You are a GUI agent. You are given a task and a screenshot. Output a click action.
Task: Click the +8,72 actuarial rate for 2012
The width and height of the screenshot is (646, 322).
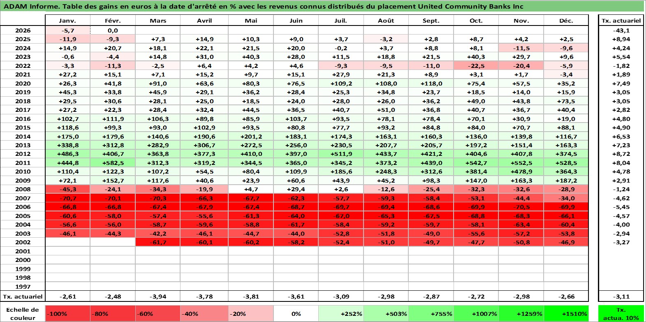(x=621, y=154)
